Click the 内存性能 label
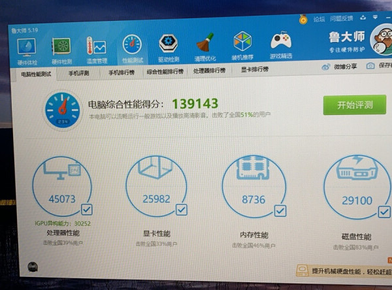 pos(254,235)
